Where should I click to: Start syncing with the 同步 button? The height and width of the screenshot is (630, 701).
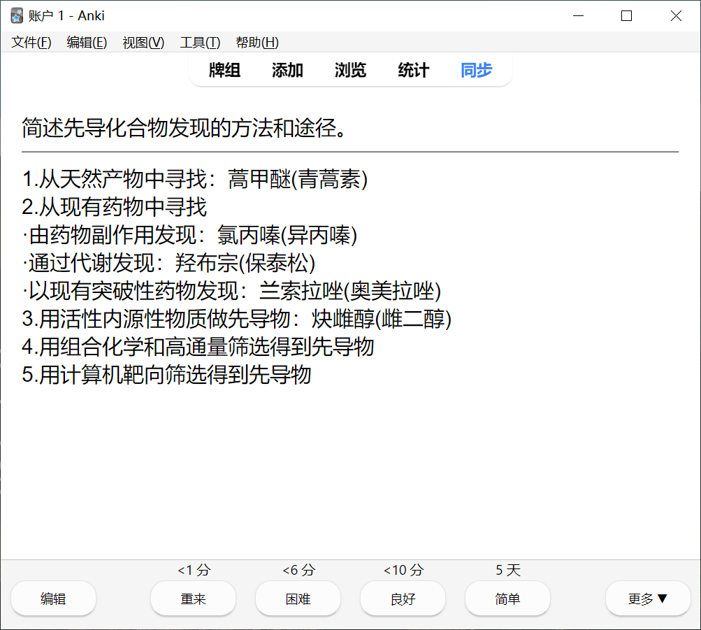coord(477,70)
